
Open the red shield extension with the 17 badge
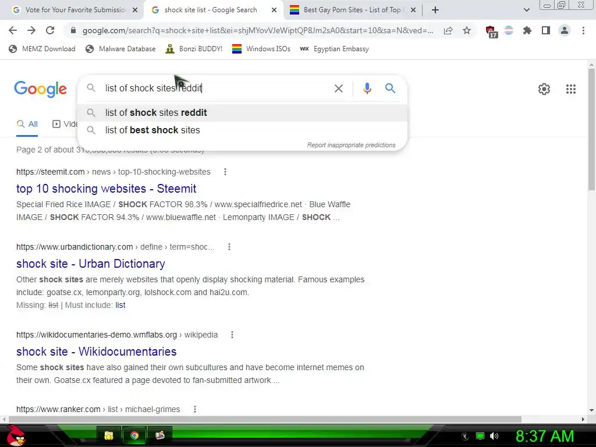pos(491,31)
